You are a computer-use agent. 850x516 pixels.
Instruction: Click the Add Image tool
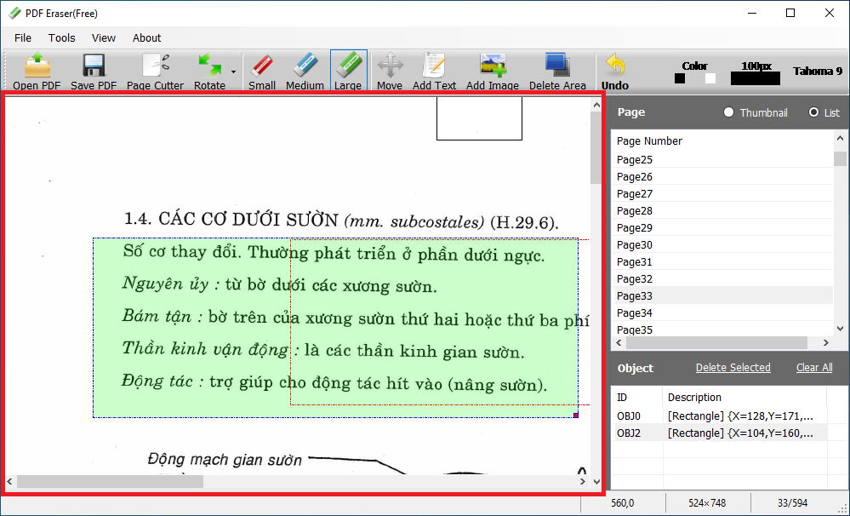pyautogui.click(x=493, y=66)
